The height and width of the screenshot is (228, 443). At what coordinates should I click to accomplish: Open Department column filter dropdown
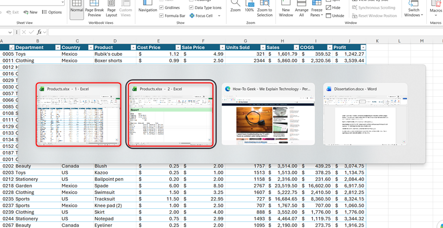pyautogui.click(x=58, y=48)
